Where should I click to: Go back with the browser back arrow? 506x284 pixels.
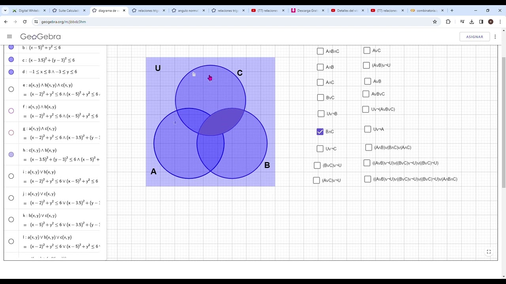pyautogui.click(x=6, y=22)
